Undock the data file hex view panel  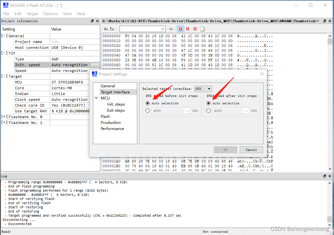(325, 21)
